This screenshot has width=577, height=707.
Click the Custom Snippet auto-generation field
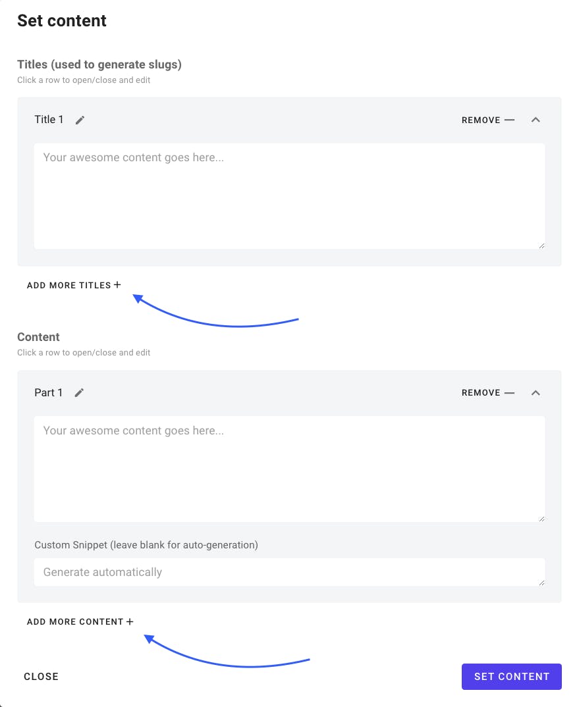click(x=290, y=572)
